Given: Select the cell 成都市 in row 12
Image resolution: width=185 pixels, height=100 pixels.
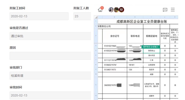Looking at the screenshot, I should [152, 96].
